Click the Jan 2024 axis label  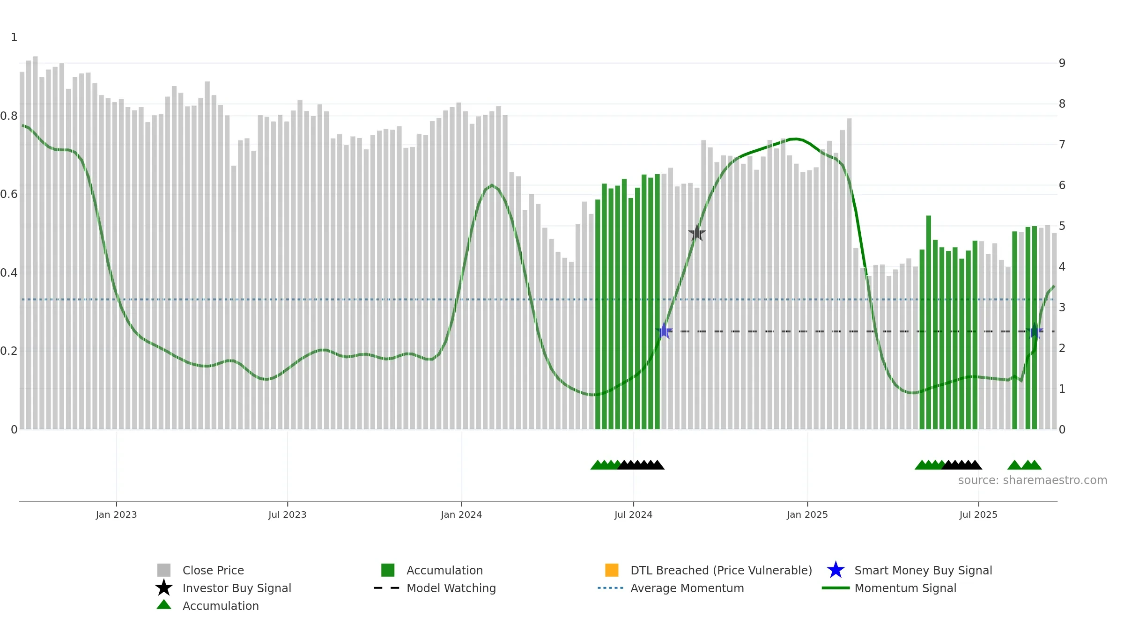pos(461,515)
